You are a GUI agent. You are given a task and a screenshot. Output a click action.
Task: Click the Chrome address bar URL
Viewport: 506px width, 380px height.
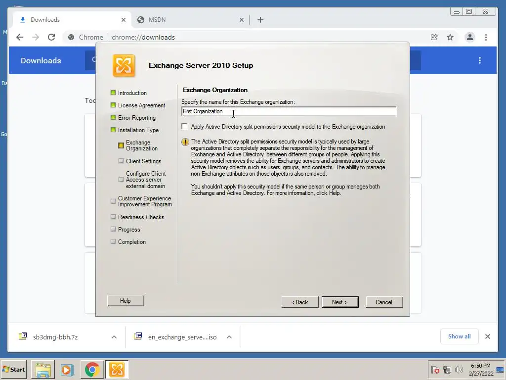pyautogui.click(x=143, y=37)
